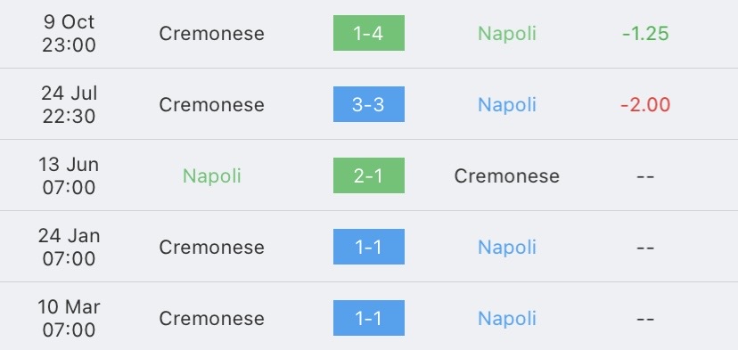Open Napoli link in 10 Mar row
This screenshot has height=350, width=738.
(507, 319)
